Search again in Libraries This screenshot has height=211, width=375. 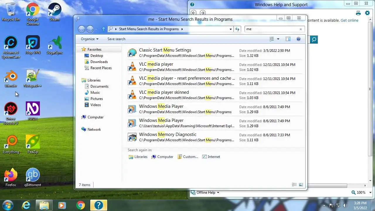click(138, 157)
